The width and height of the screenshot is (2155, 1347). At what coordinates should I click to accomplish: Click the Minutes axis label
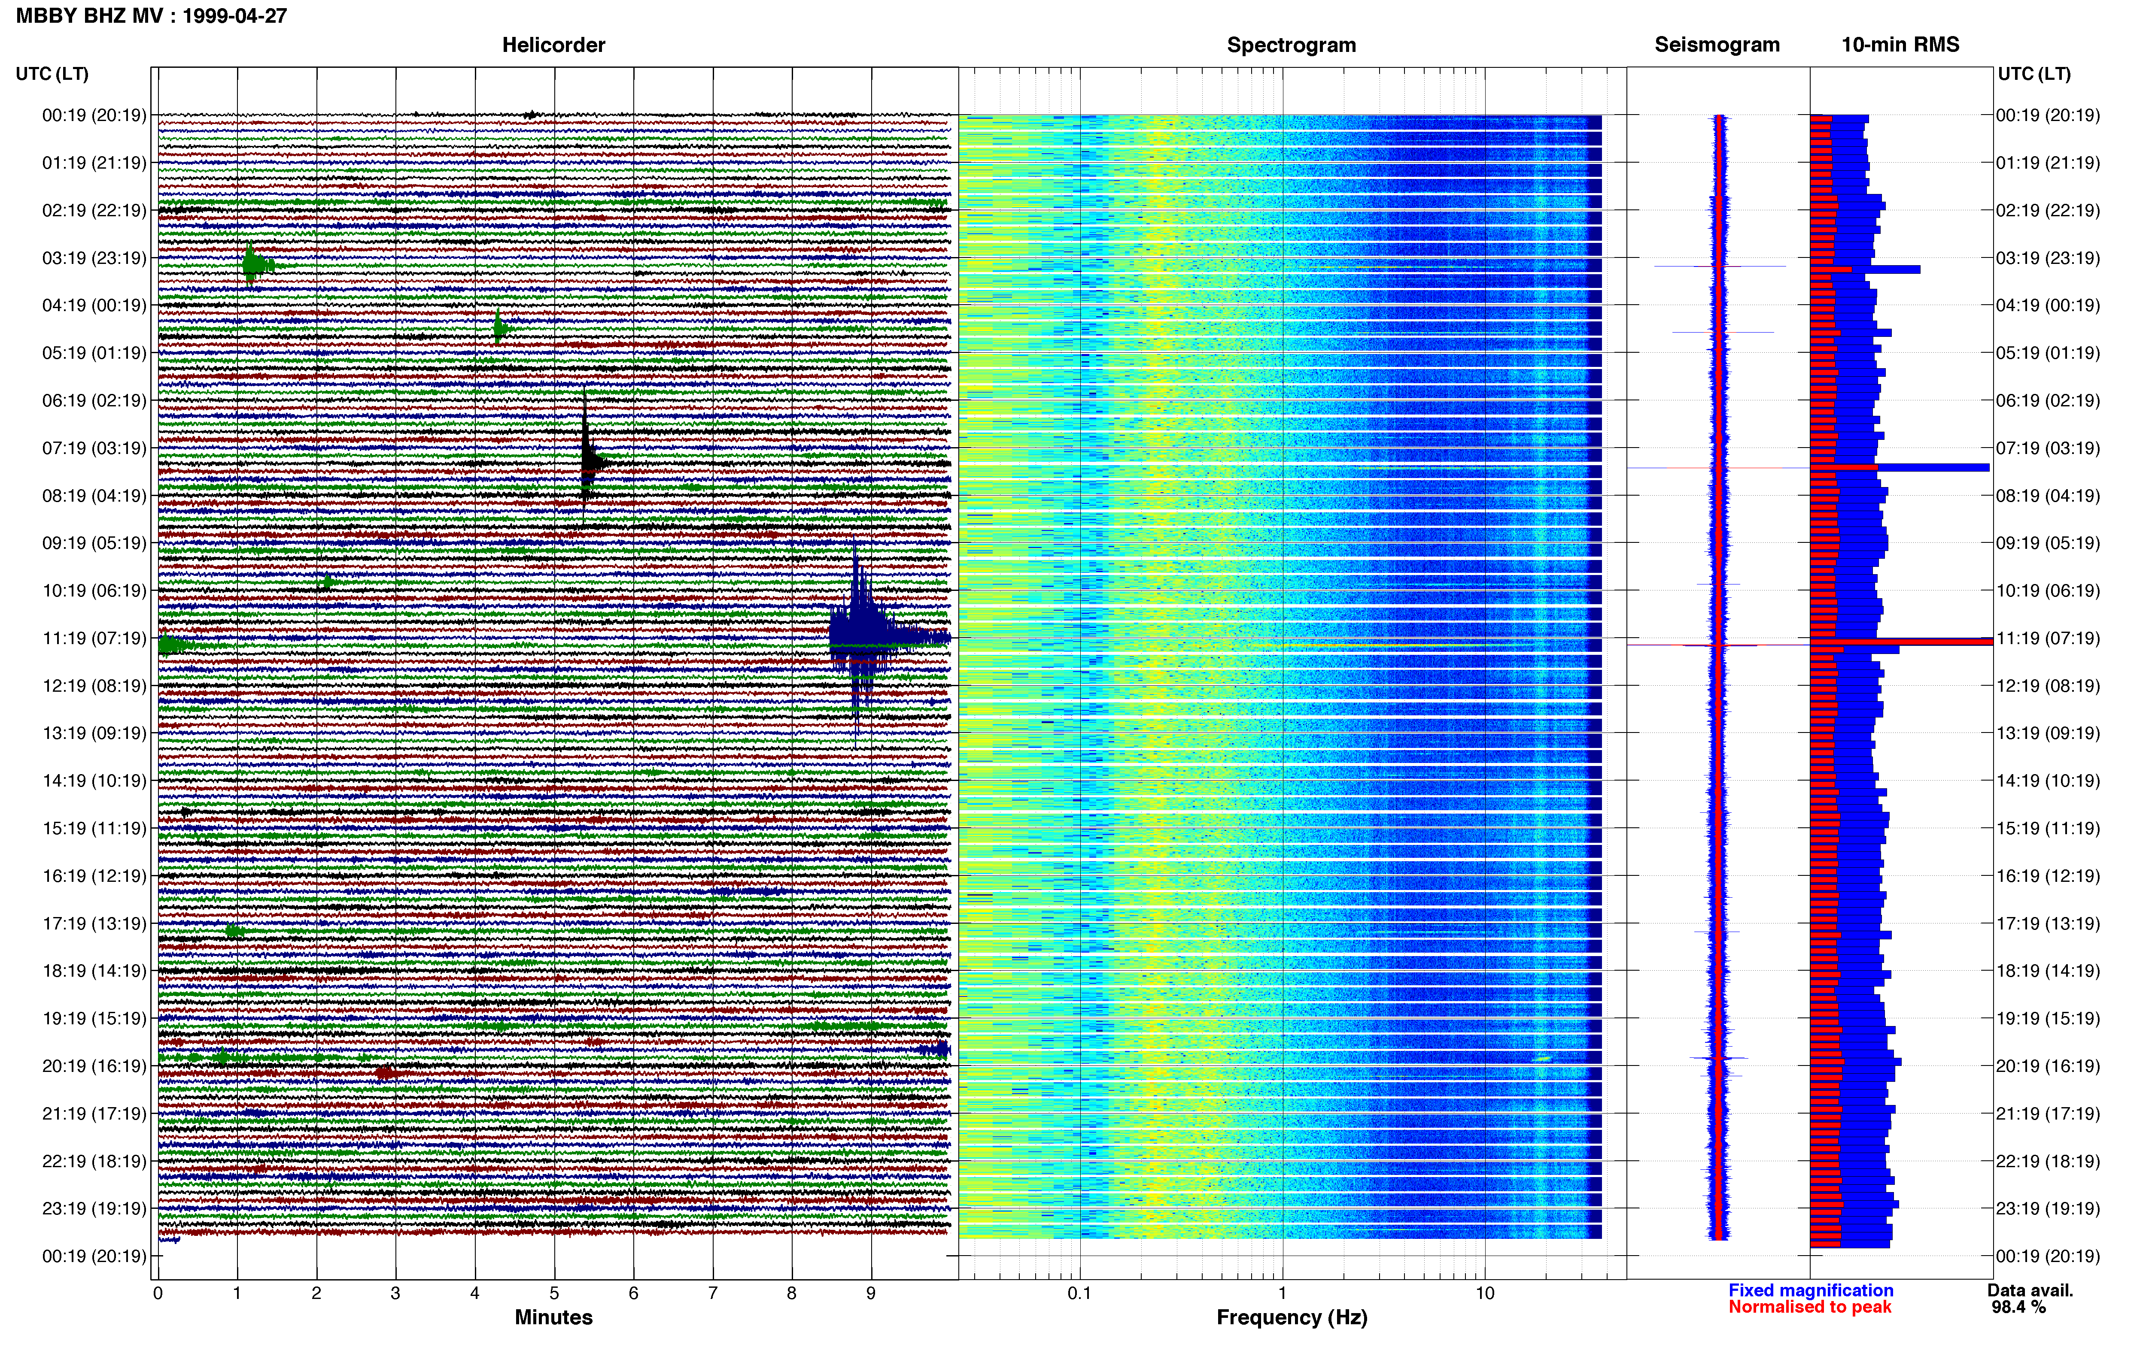(x=553, y=1317)
